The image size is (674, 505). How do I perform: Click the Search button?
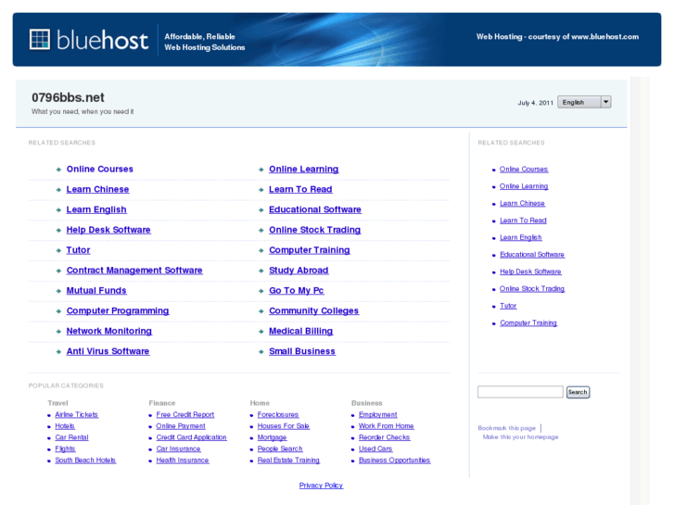(x=578, y=392)
